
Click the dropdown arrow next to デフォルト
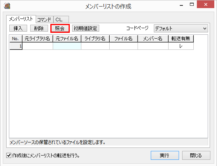pyautogui.click(x=205, y=29)
